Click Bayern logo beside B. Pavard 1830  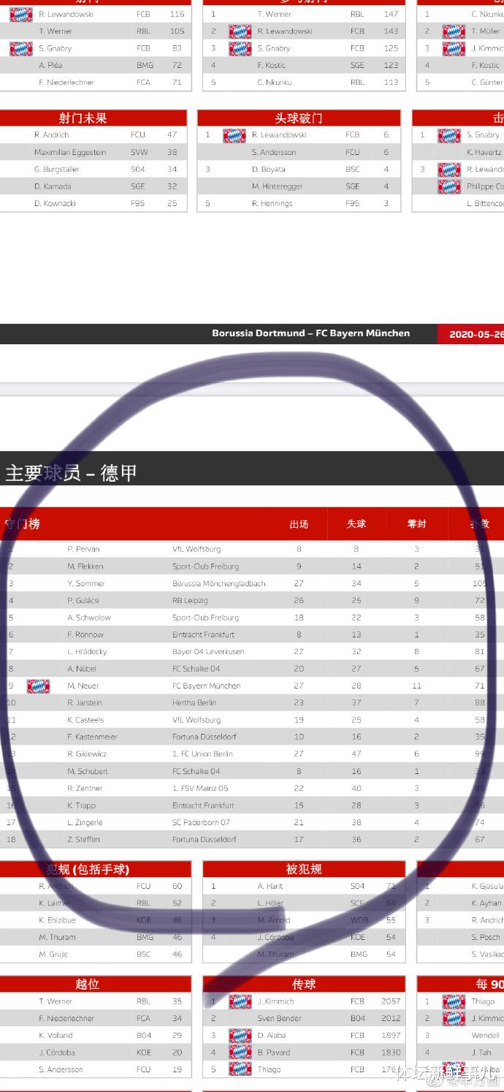[240, 1053]
